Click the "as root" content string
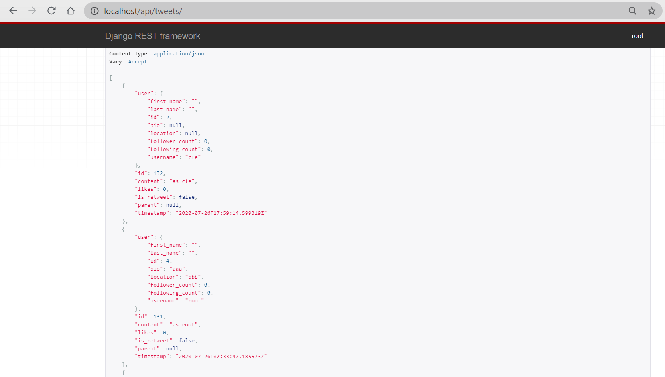 click(x=184, y=325)
